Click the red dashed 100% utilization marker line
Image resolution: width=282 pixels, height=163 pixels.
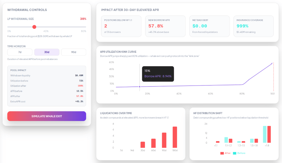(x=274, y=77)
